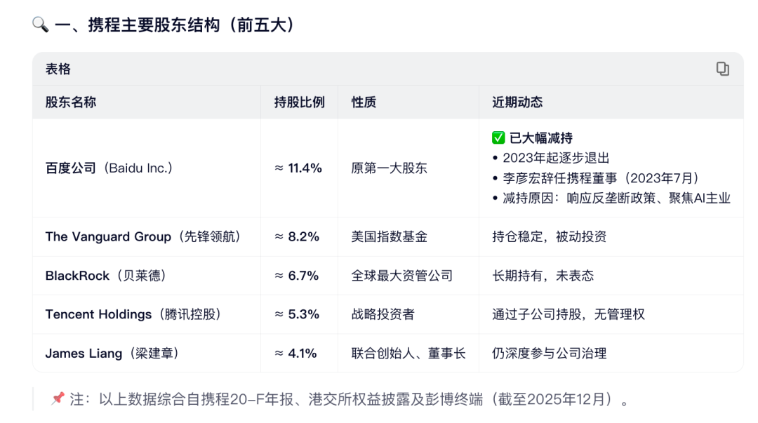758x423 pixels.
Task: Click the ≈ 8.2% shareholding value
Action: point(296,236)
